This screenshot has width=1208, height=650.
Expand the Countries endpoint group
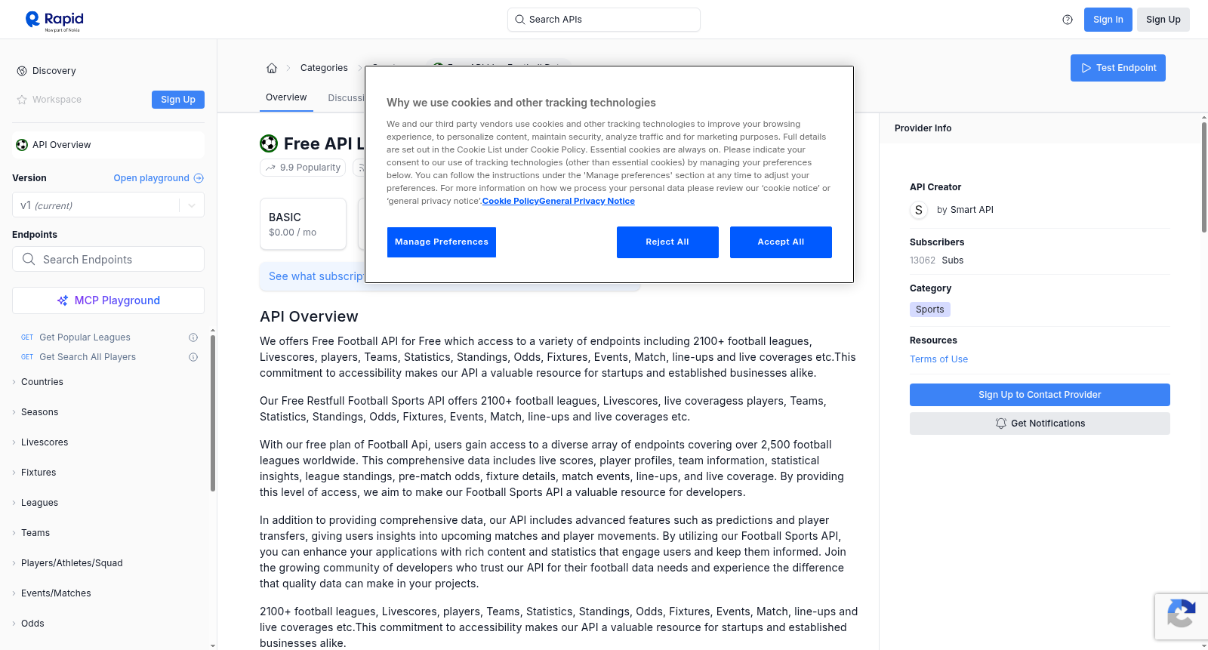point(42,382)
